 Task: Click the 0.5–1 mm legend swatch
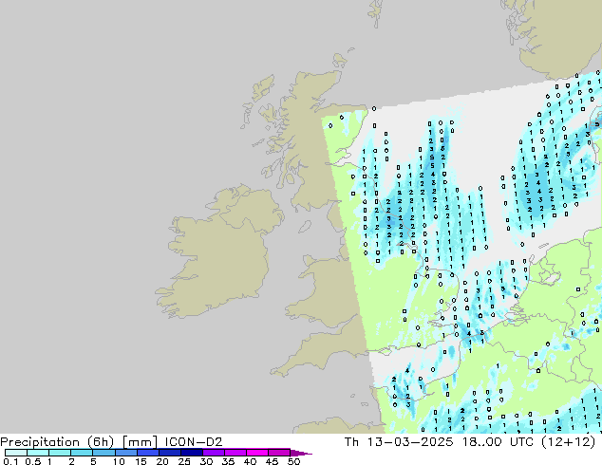[x=38, y=453]
